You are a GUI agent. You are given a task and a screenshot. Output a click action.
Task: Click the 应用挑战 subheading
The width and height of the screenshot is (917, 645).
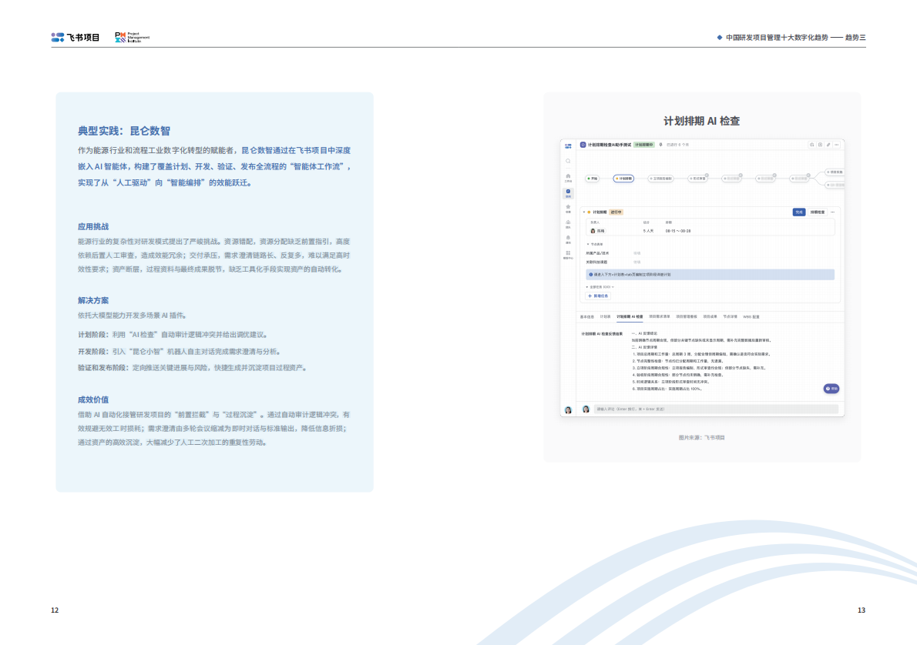[93, 227]
